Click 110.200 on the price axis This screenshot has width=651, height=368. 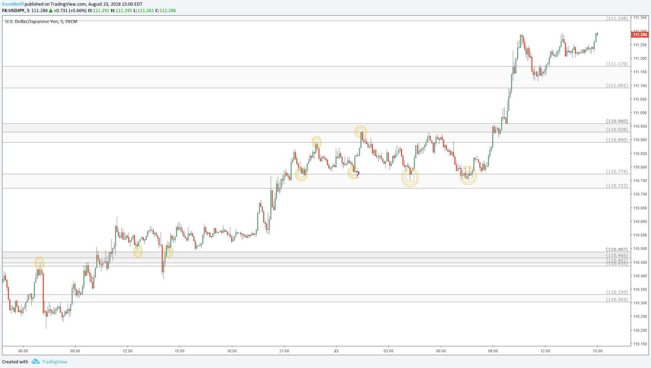point(640,330)
